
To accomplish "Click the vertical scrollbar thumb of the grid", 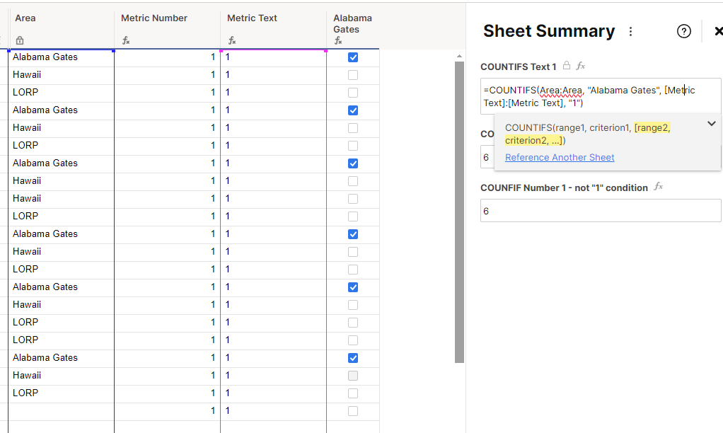I will [x=459, y=212].
